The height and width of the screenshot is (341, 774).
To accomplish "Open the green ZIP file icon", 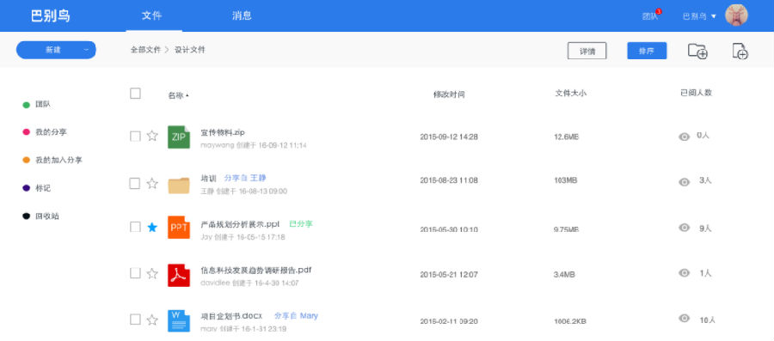I will coord(179,137).
